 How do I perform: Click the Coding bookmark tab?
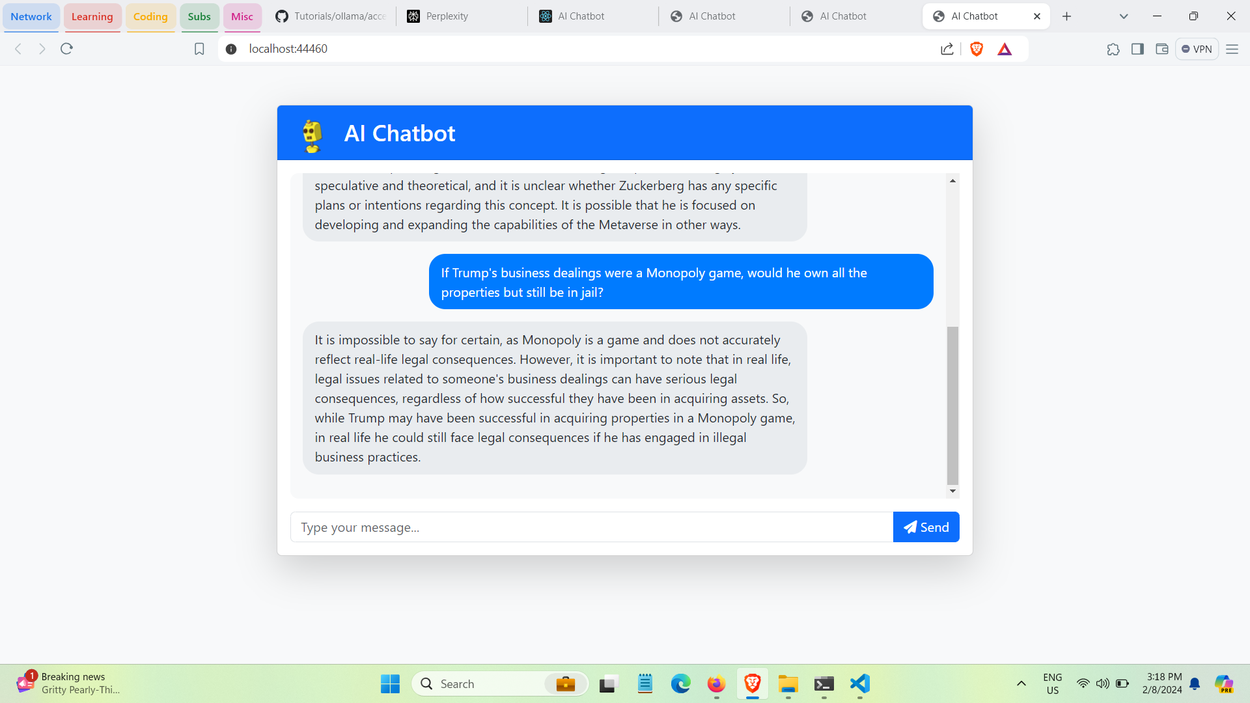pyautogui.click(x=148, y=16)
